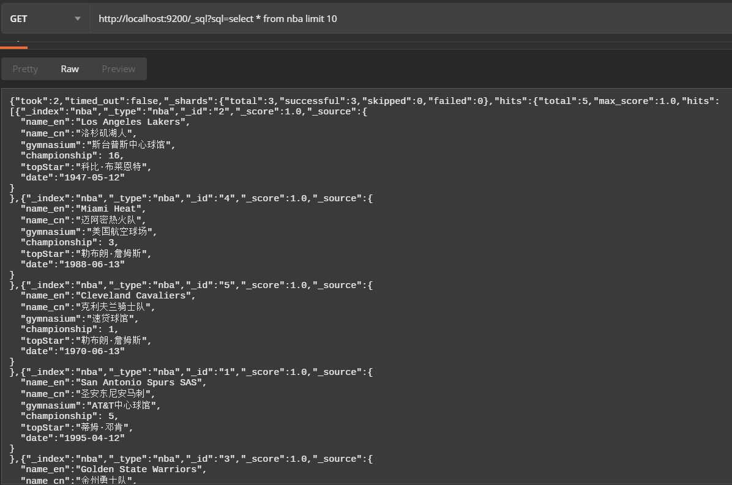Click the hit line with "_id":"3"

[x=192, y=459]
